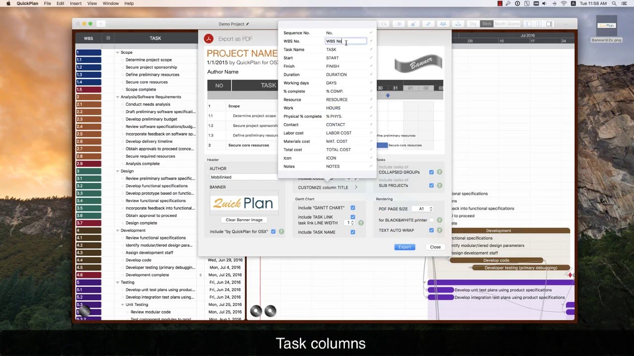Viewport: 634px width, 356px height.
Task: Collapse the Design group
Action: tap(117, 171)
